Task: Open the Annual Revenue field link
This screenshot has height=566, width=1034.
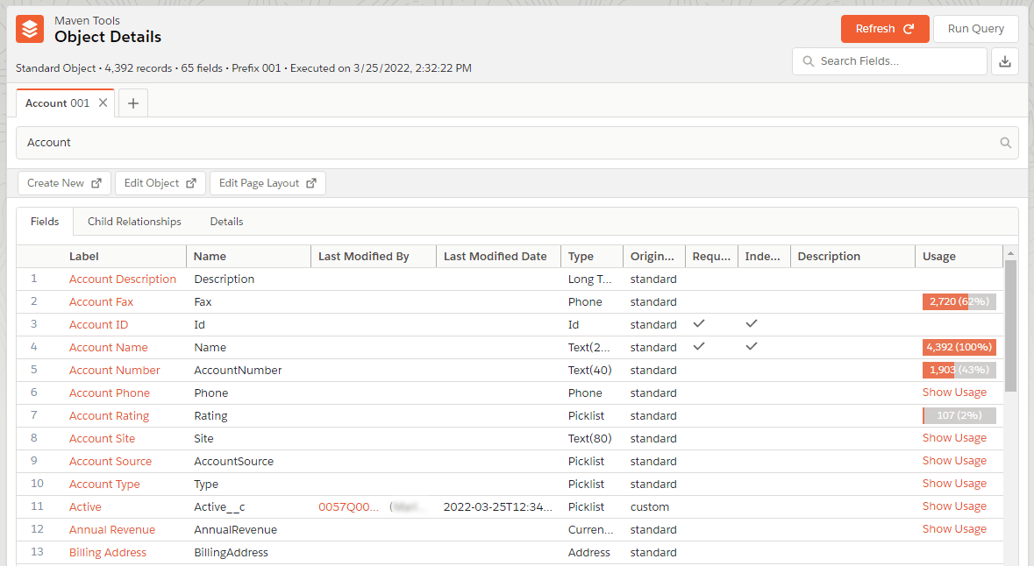Action: pos(112,530)
